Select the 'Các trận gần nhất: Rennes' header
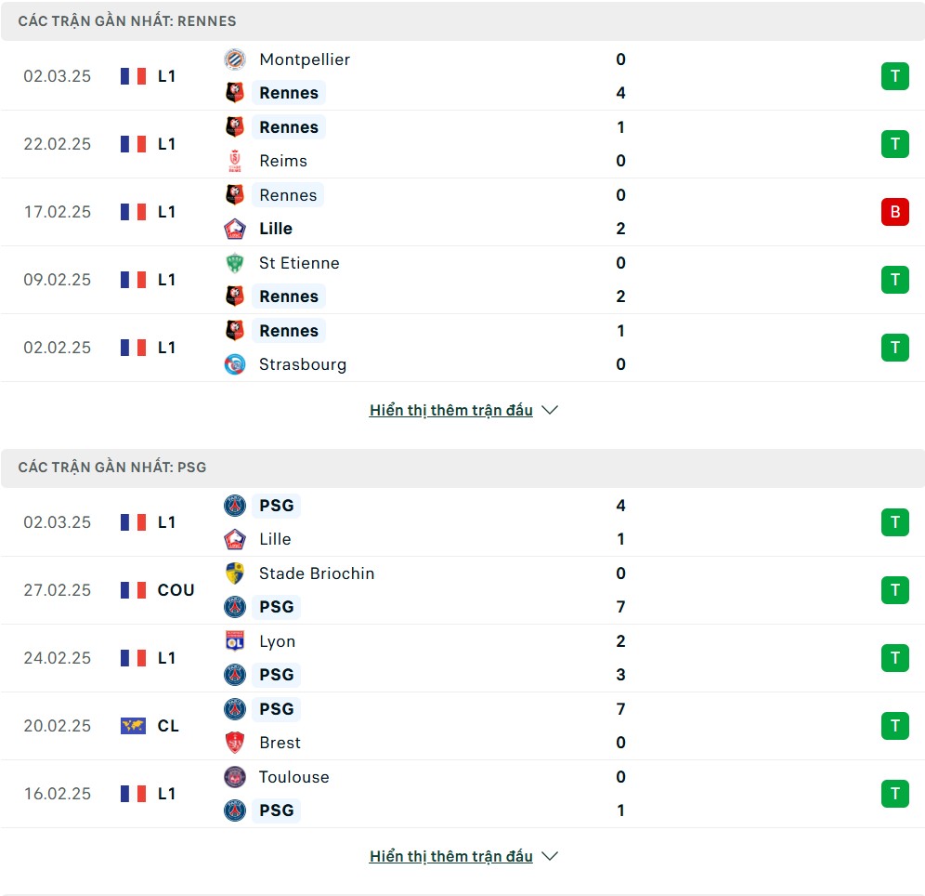This screenshot has width=925, height=896. 127,20
